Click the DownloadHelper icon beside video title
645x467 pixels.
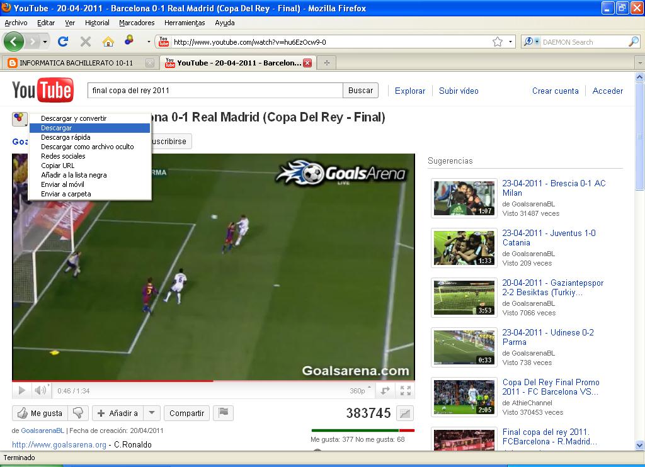pos(20,118)
